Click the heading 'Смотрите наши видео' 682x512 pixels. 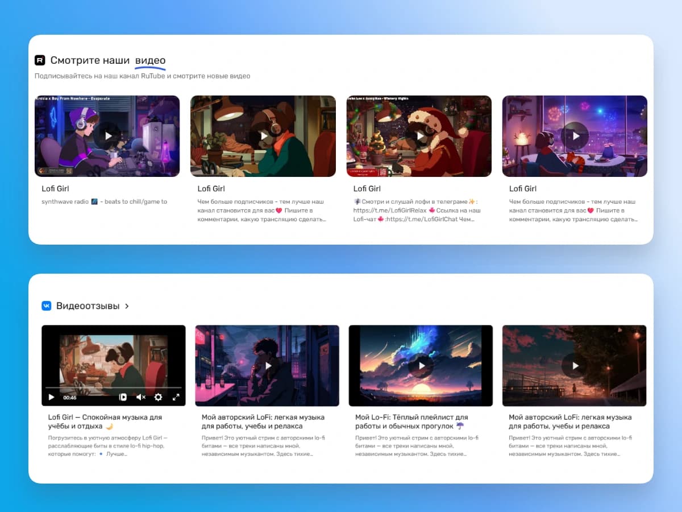108,60
